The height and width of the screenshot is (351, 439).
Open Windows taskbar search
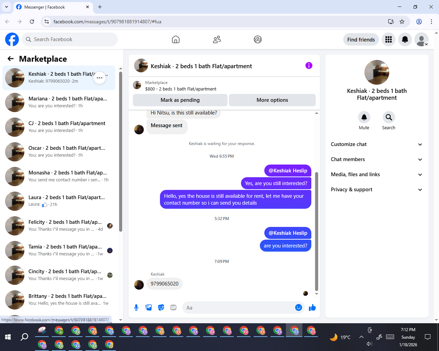(24, 337)
